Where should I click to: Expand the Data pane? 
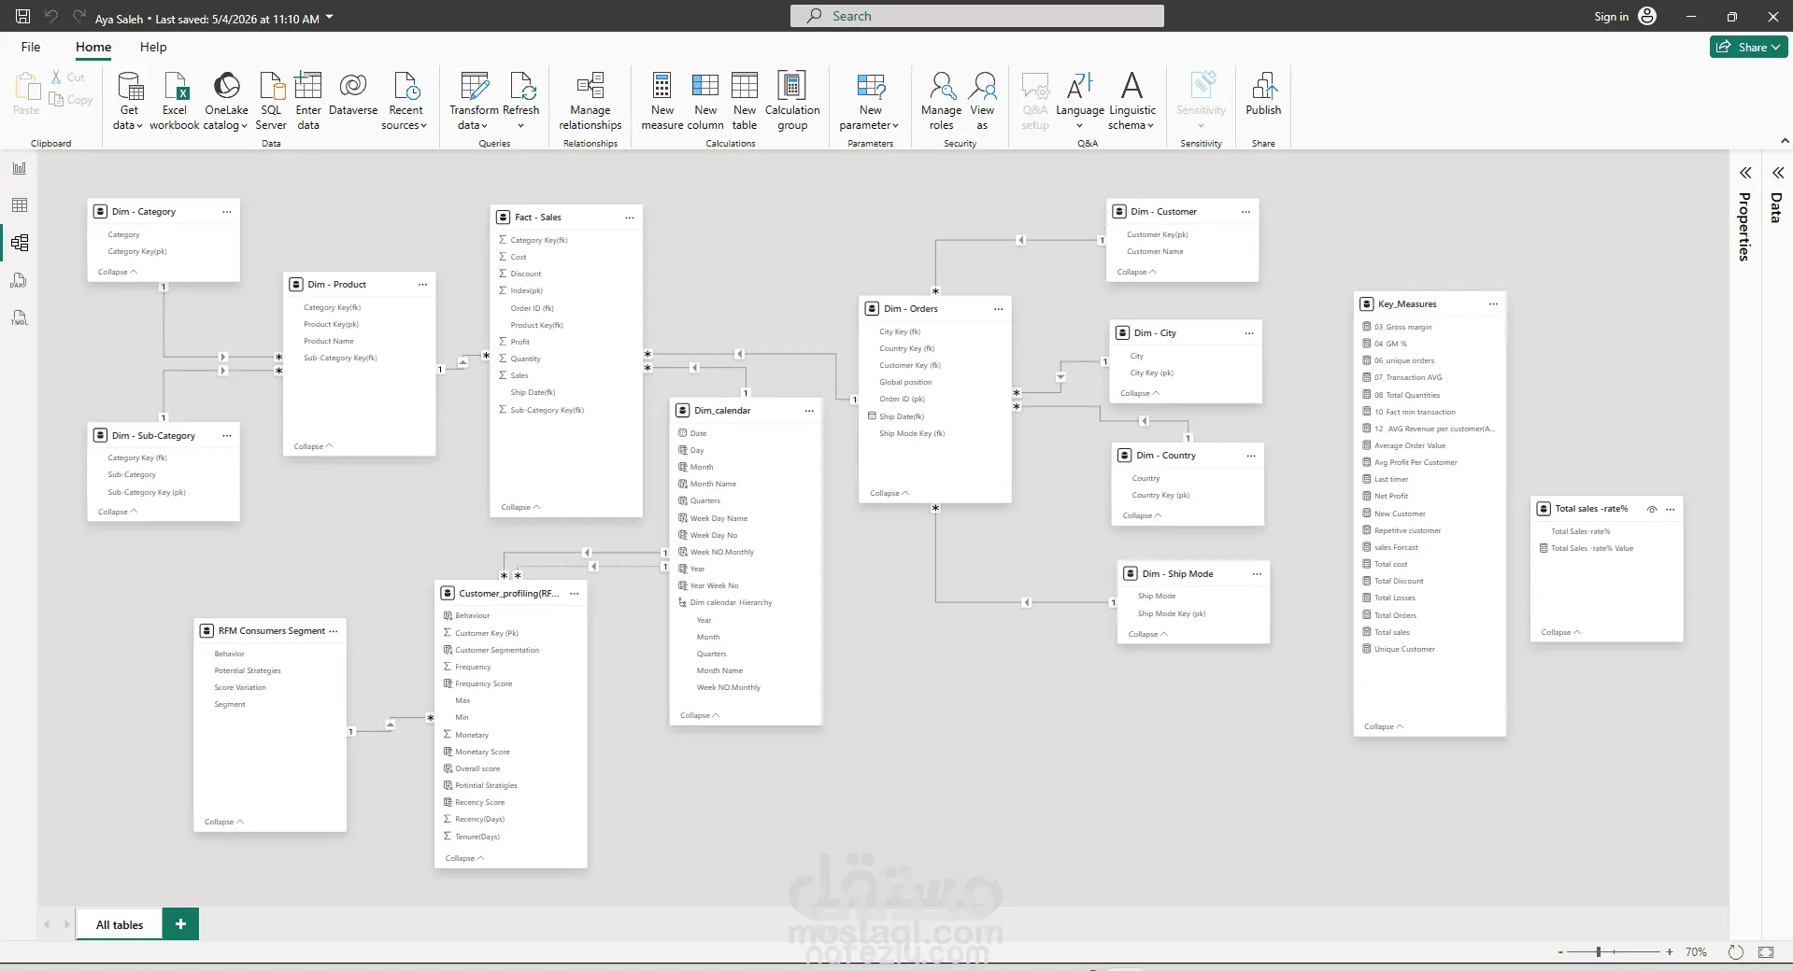1778,173
